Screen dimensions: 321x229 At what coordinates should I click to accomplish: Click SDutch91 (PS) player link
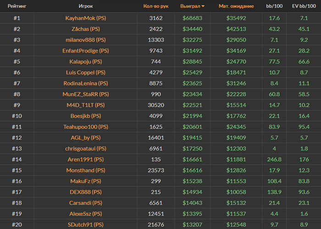point(86,224)
